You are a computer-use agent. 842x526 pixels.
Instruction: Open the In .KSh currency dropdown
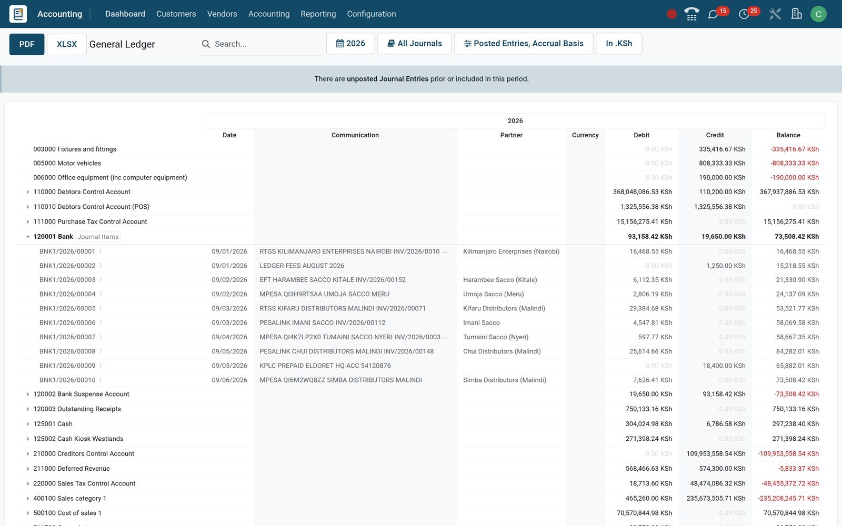[619, 44]
